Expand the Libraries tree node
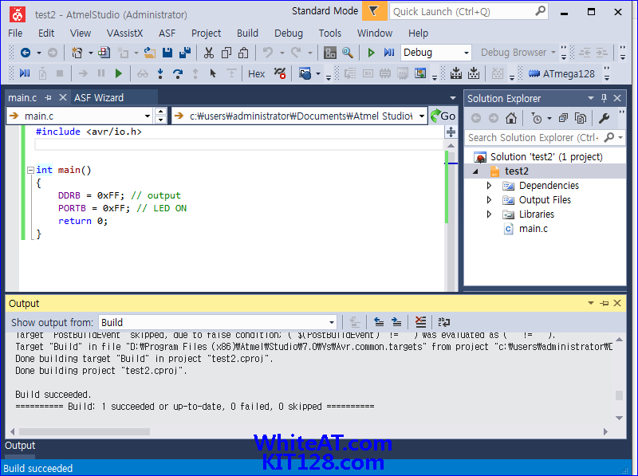This screenshot has height=476, width=638. click(x=489, y=214)
